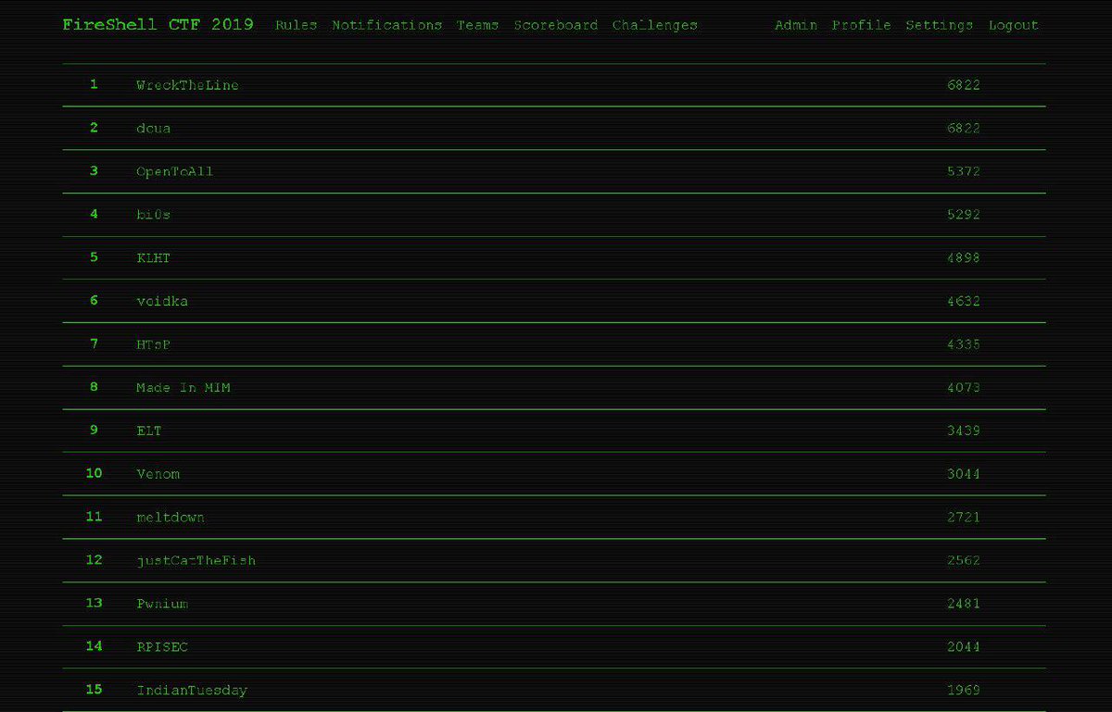The width and height of the screenshot is (1112, 712).
Task: Click dcua's score of 6822
Action: [964, 129]
